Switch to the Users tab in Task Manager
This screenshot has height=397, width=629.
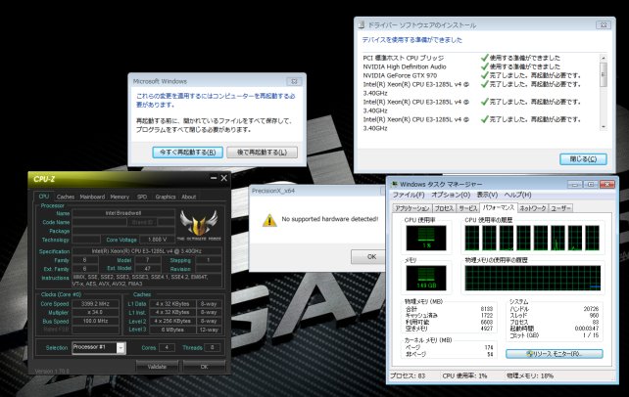pos(560,208)
